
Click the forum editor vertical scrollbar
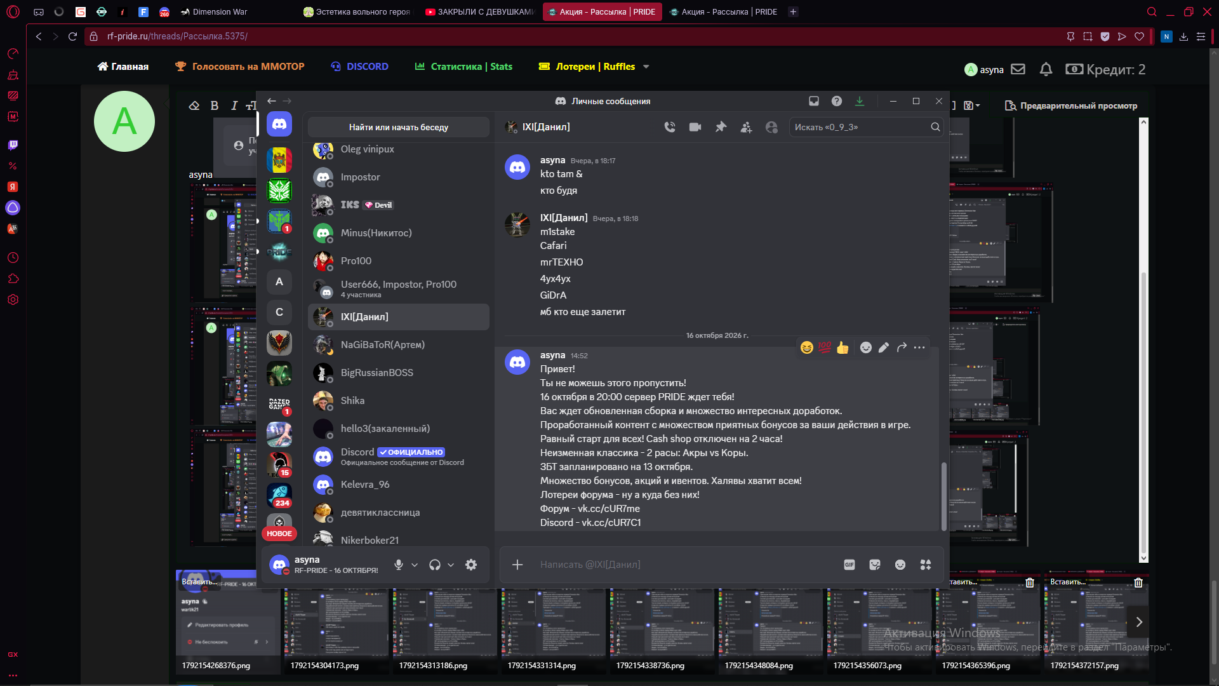click(x=1143, y=340)
